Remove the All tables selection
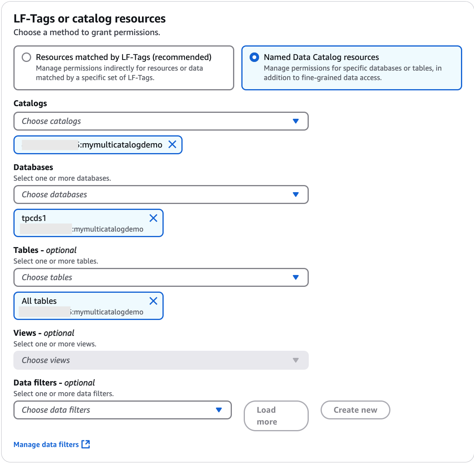The height and width of the screenshot is (464, 474). point(153,301)
